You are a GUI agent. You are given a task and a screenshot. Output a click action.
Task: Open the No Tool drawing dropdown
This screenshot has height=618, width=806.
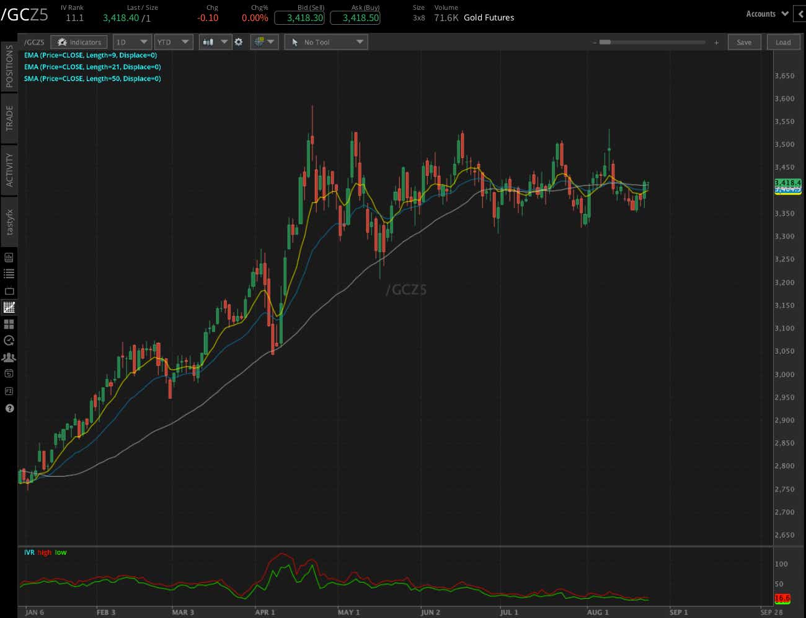pos(326,42)
